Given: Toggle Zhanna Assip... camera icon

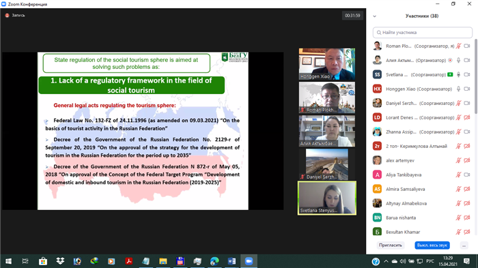Looking at the screenshot, I should 466,132.
